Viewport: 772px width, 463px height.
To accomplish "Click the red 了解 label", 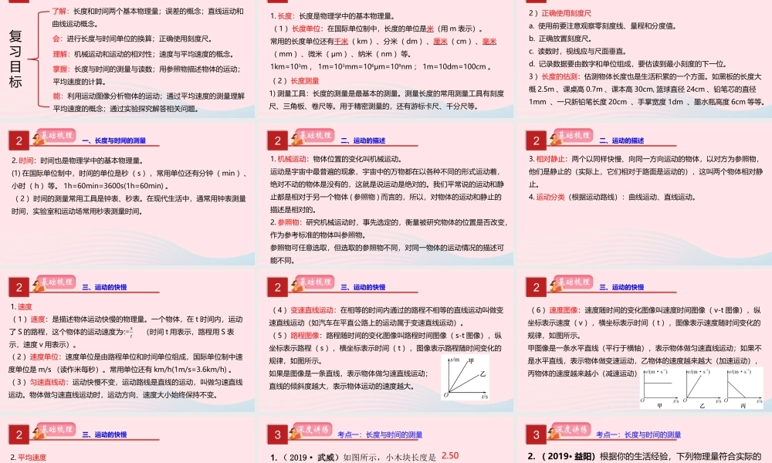I will (x=59, y=11).
